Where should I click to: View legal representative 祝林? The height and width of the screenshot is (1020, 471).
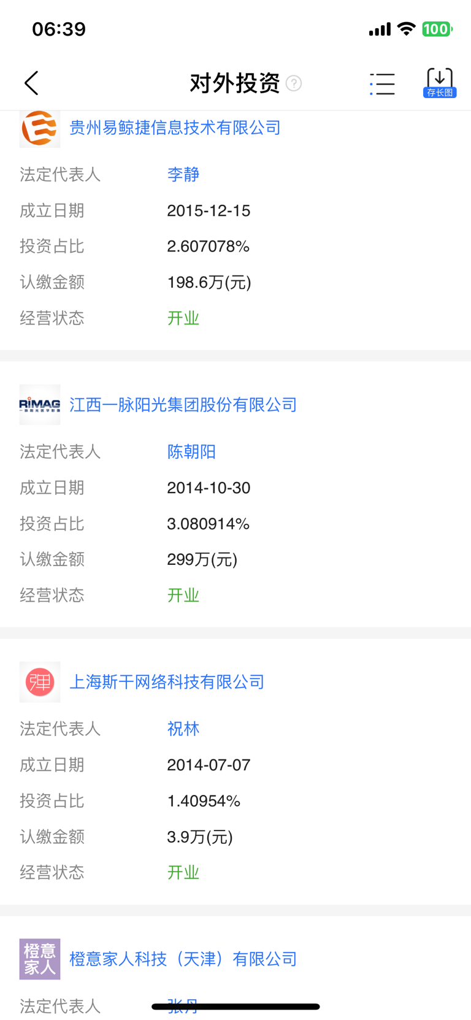[183, 729]
